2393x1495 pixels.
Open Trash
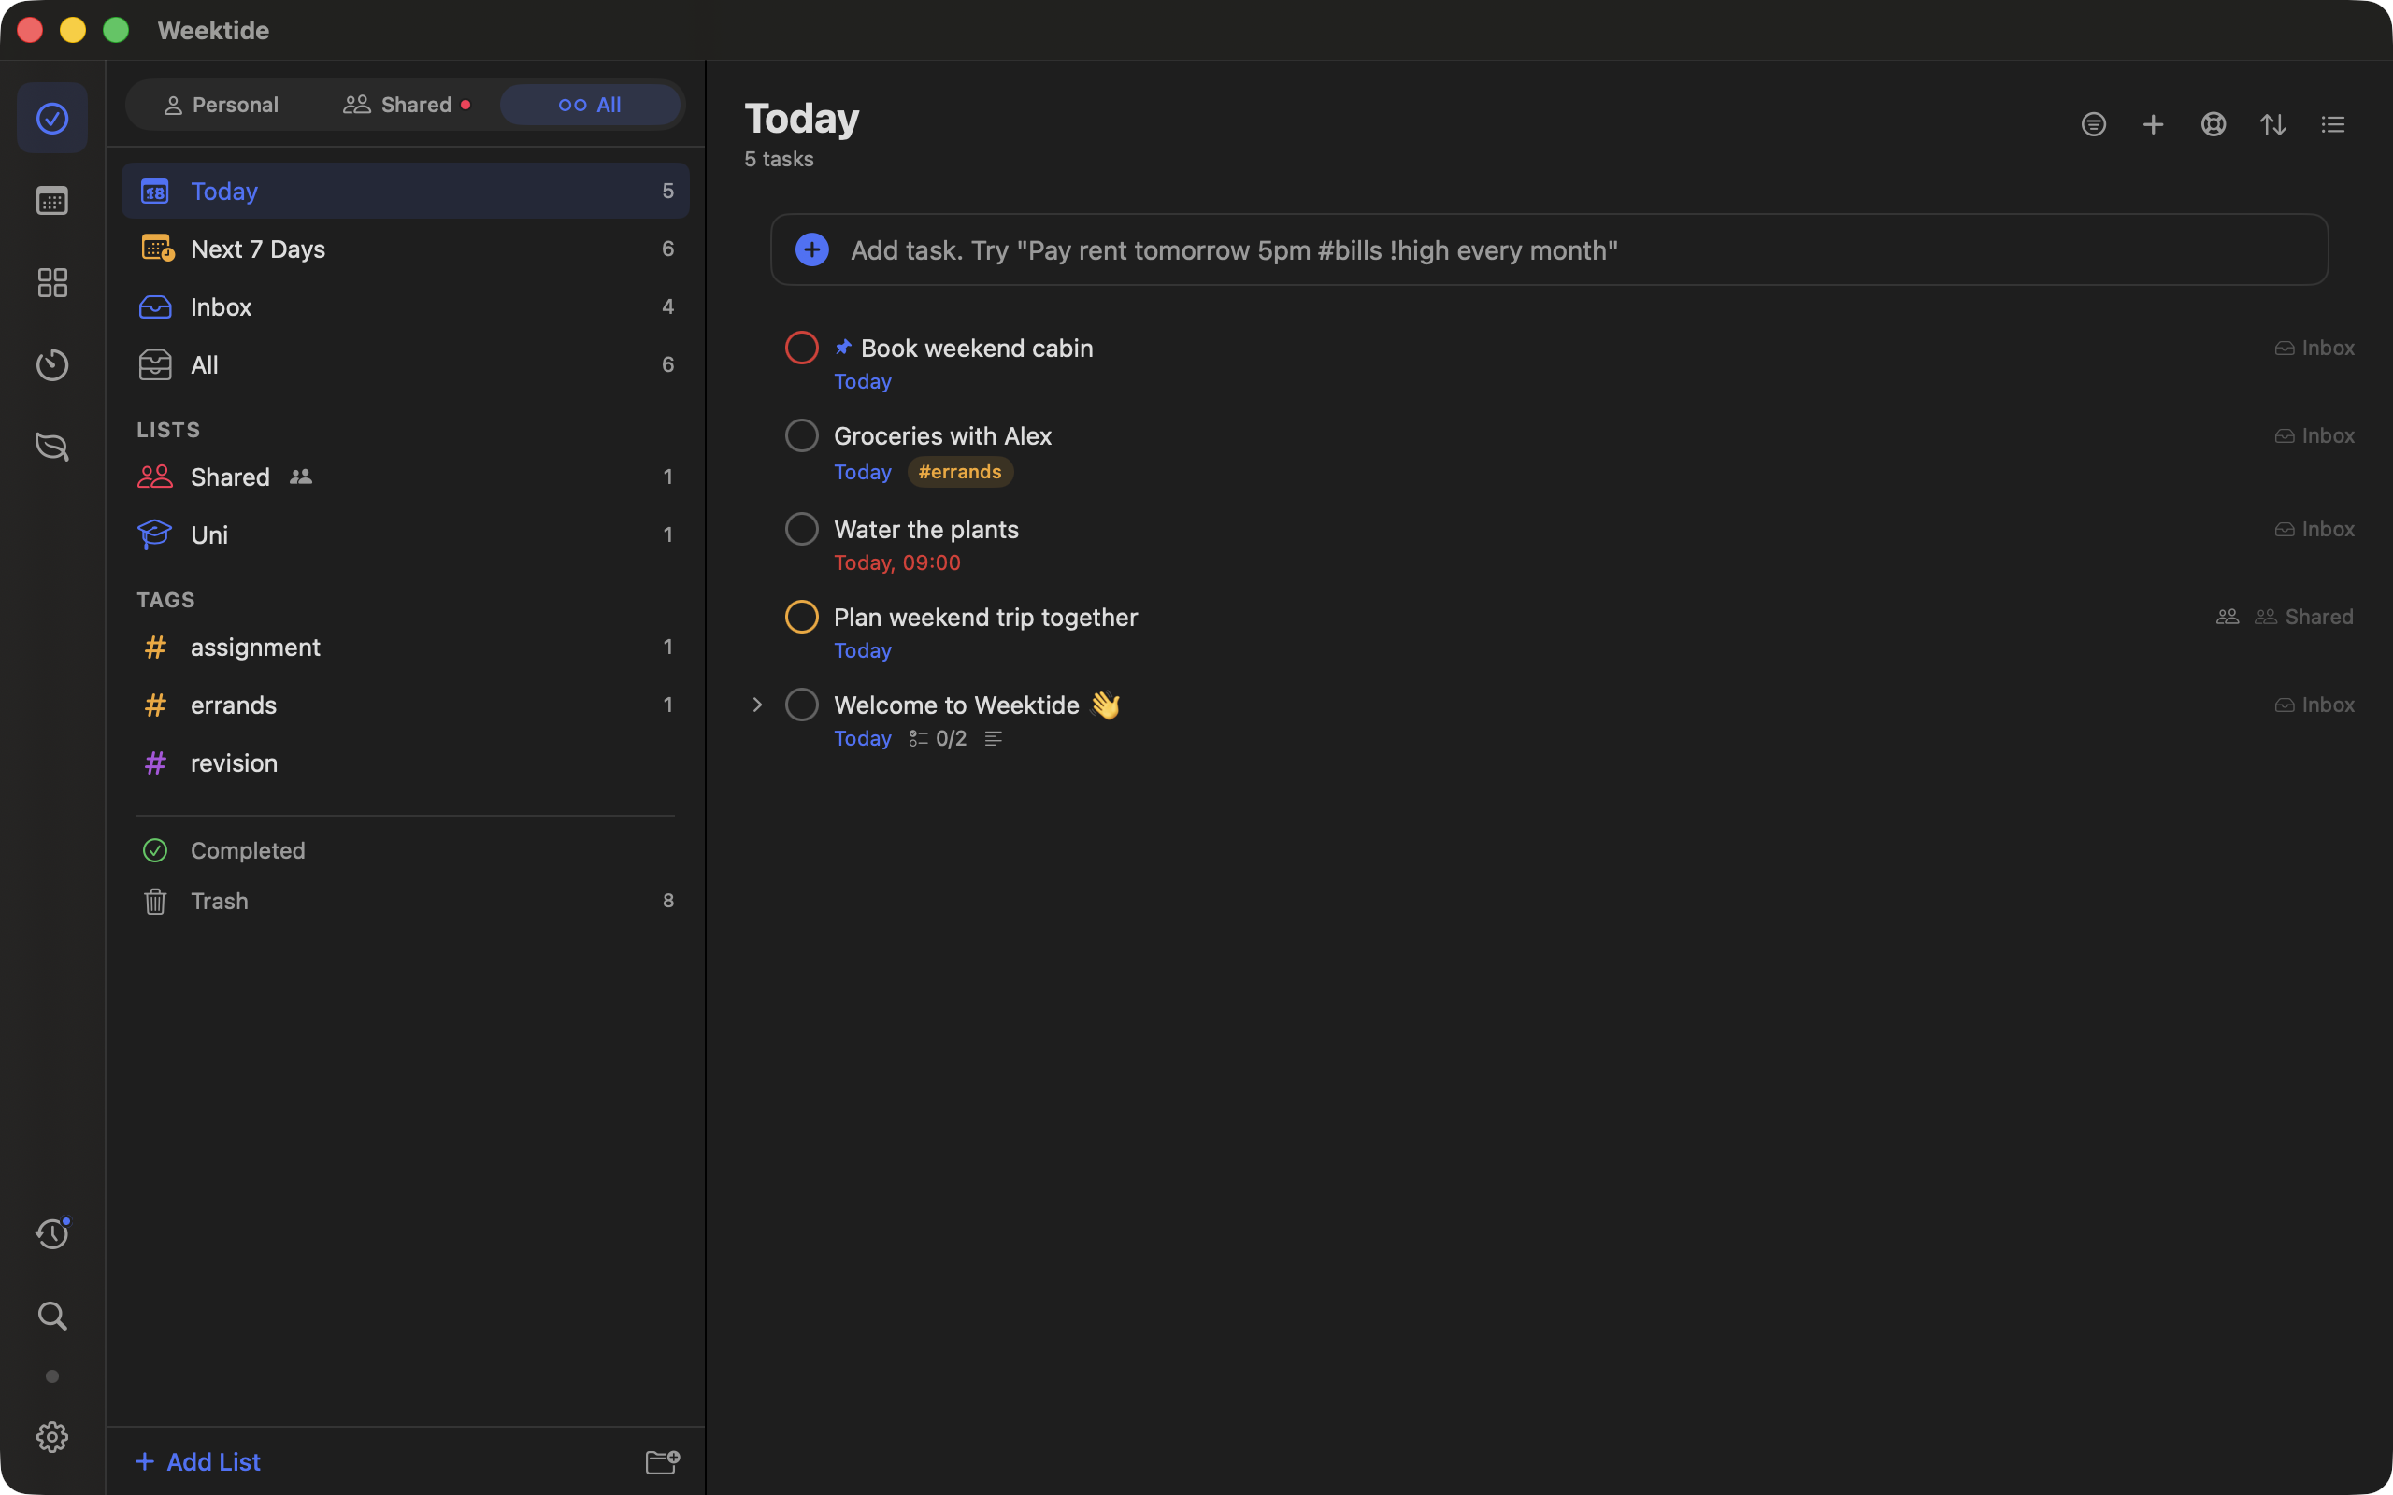tap(406, 901)
